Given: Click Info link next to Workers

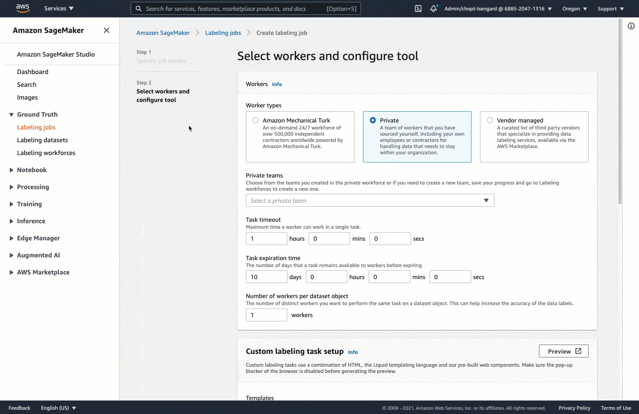Looking at the screenshot, I should tap(277, 85).
